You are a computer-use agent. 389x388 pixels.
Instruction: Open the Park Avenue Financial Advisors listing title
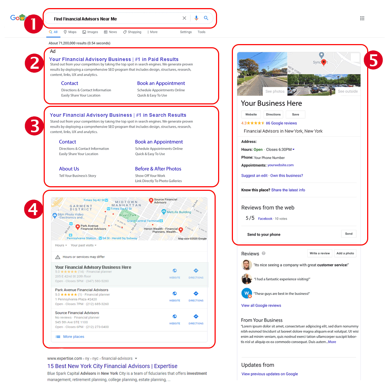pos(82,290)
